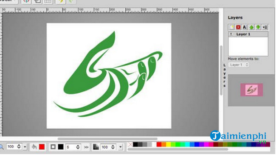Open the zoom presets dropdown
The image size is (276, 155).
(x=25, y=147)
